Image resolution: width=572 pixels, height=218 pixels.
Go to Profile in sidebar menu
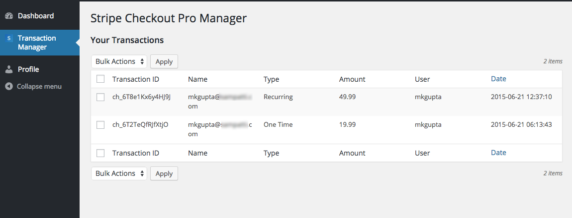pyautogui.click(x=28, y=69)
